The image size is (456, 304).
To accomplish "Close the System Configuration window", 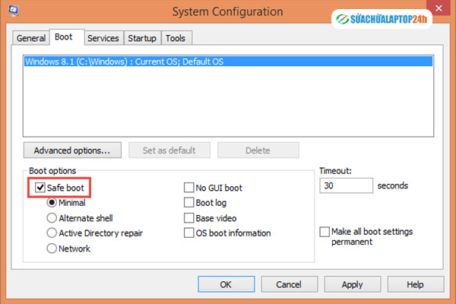I will (439, 8).
